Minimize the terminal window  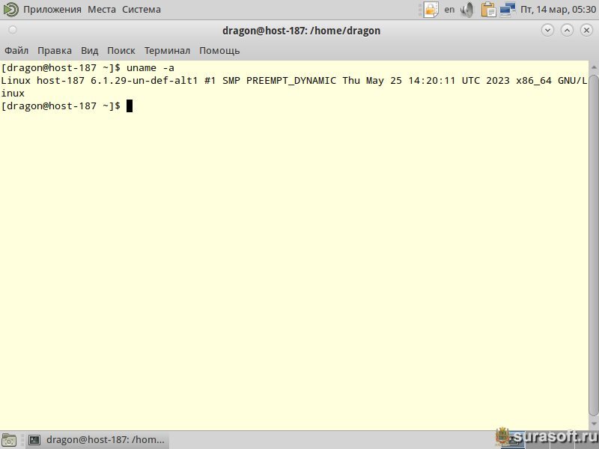pos(547,30)
